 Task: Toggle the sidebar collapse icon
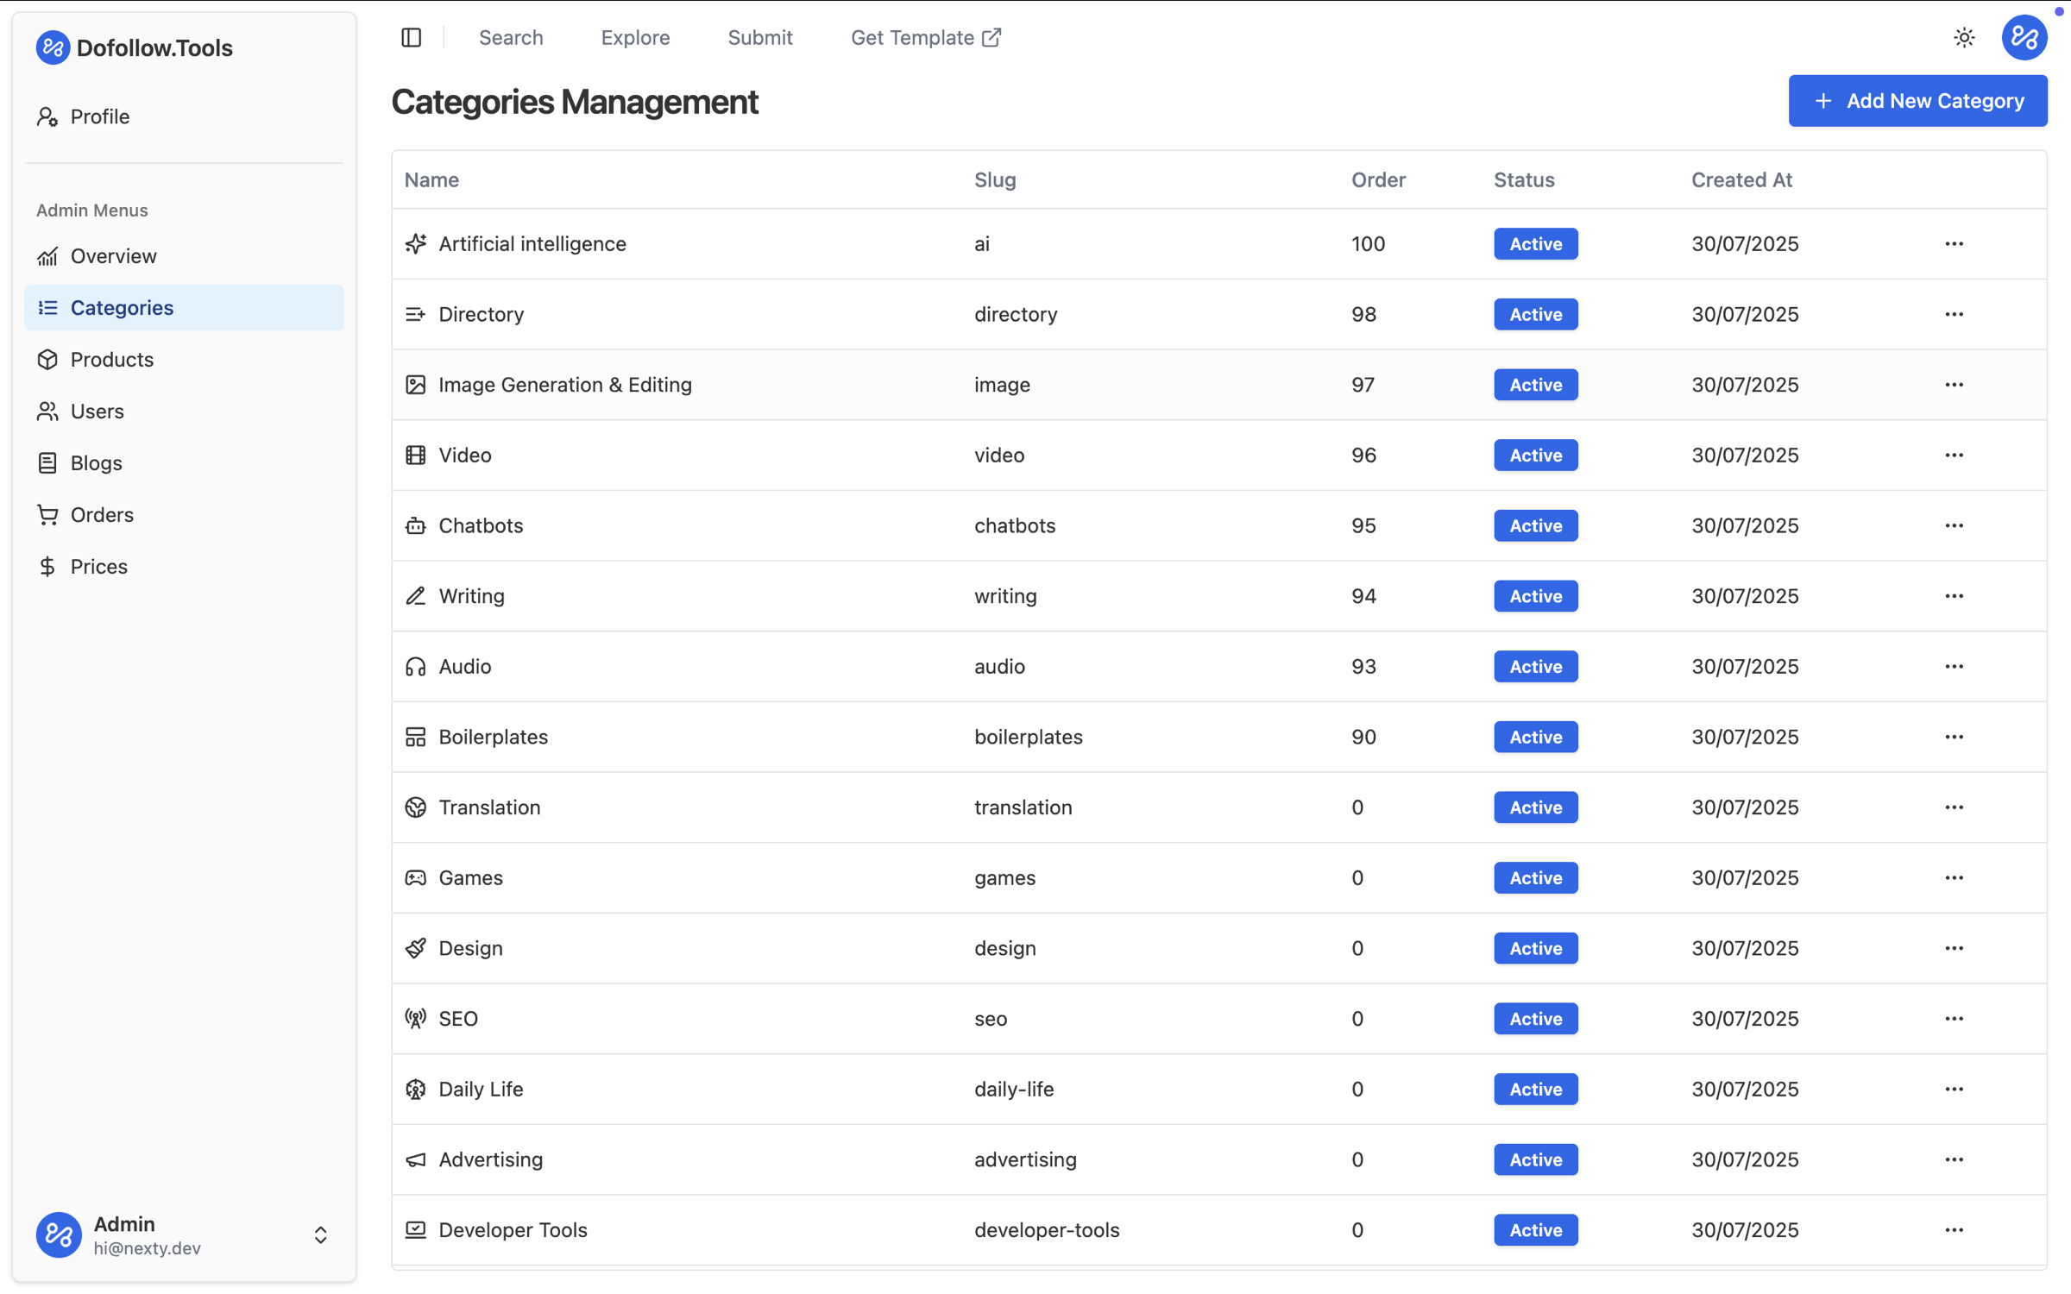pyautogui.click(x=412, y=38)
